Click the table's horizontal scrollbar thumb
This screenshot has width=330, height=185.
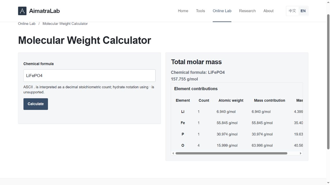[231, 153]
